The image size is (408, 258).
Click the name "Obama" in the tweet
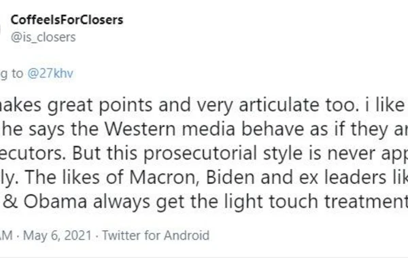pos(55,202)
